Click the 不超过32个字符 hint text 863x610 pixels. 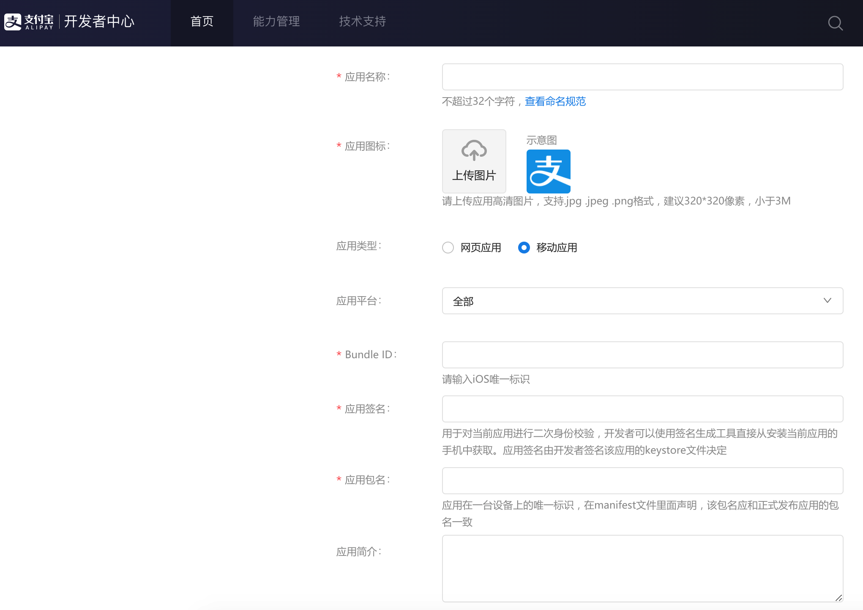click(x=478, y=101)
